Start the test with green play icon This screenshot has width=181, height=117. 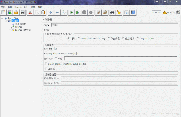click(71, 12)
